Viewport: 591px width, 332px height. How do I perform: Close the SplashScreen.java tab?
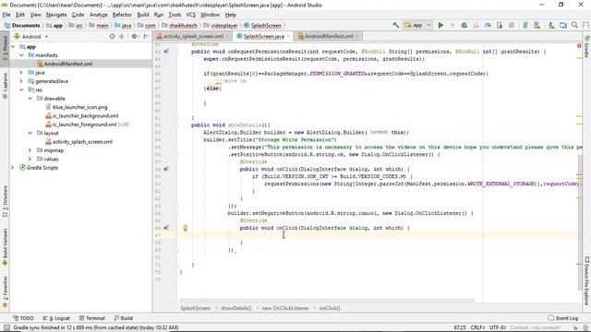pos(288,36)
